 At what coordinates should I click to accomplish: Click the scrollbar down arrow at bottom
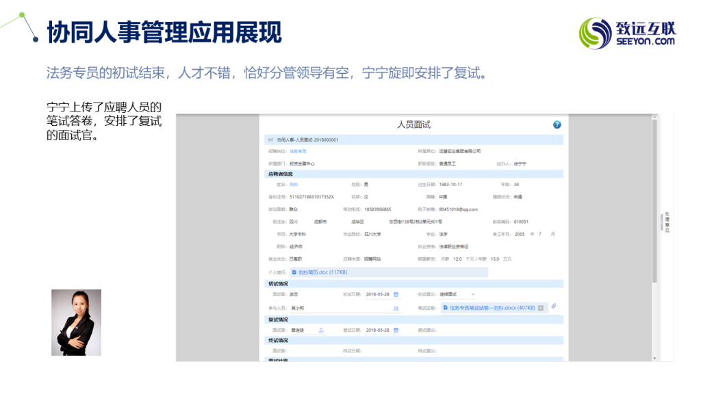click(x=654, y=358)
